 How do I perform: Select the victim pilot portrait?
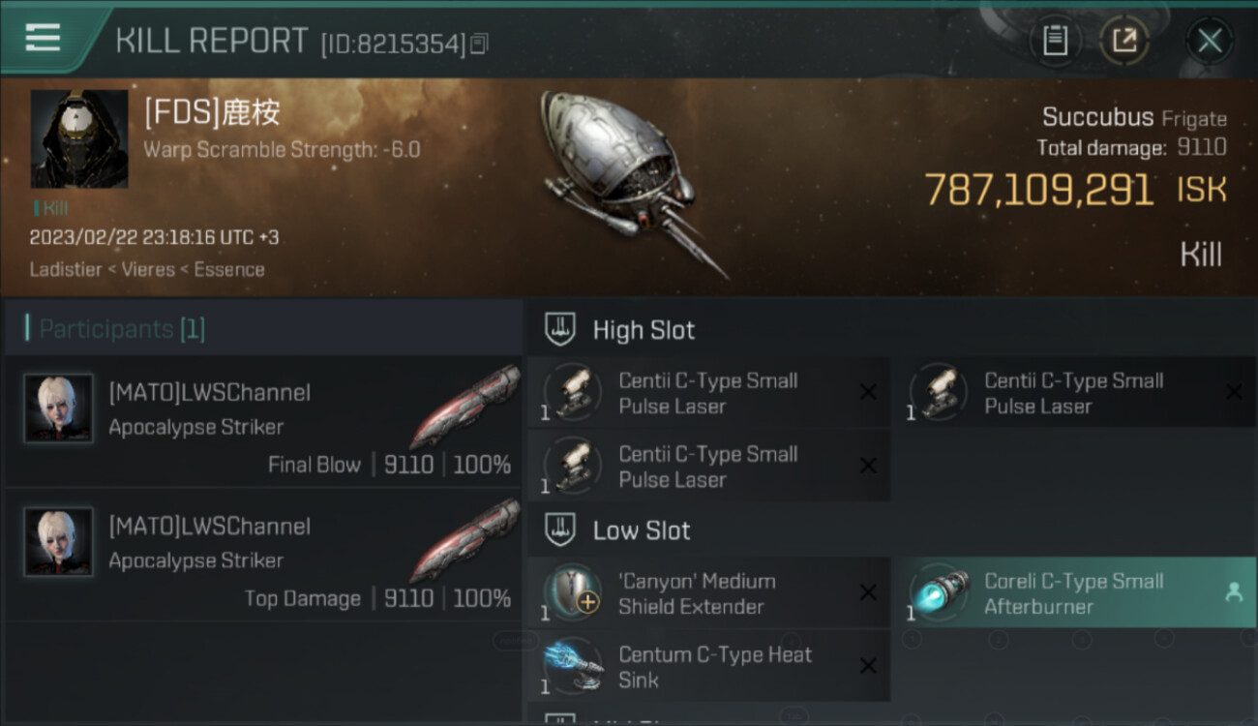(79, 139)
